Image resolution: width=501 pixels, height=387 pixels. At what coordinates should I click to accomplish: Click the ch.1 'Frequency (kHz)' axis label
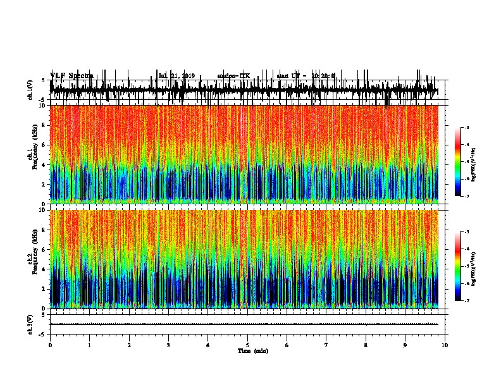pyautogui.click(x=35, y=147)
